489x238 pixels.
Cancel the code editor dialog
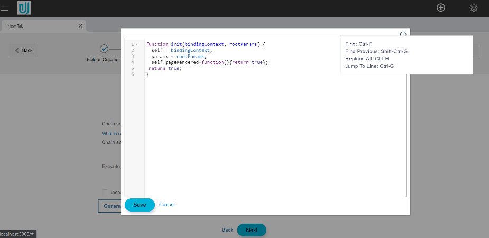point(167,205)
